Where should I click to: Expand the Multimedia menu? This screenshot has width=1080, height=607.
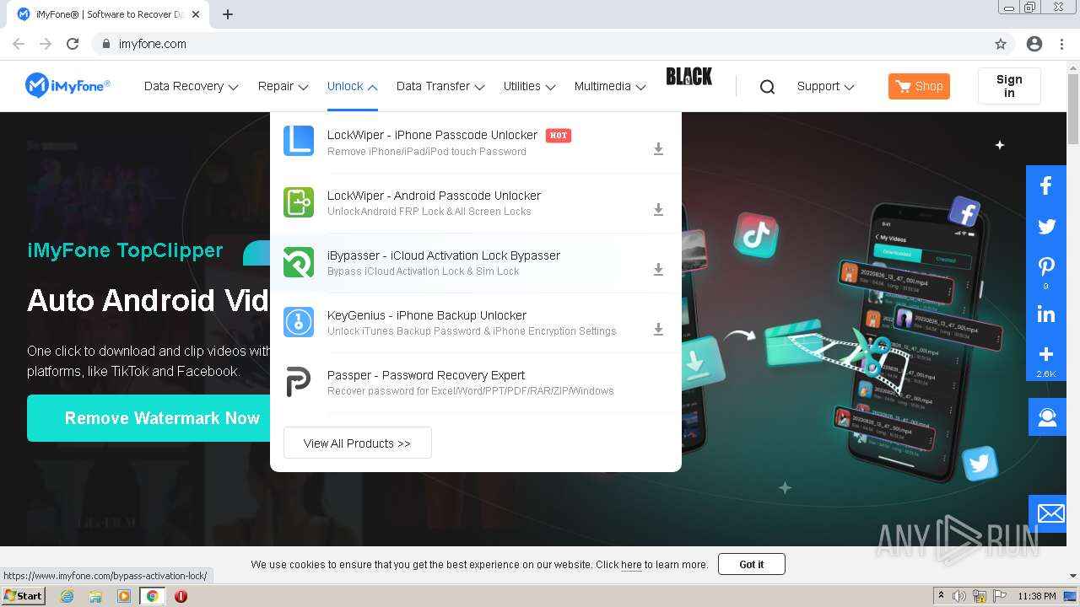tap(609, 86)
